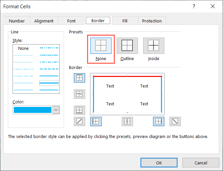
Task: Toggle the right border button
Action: point(159,121)
